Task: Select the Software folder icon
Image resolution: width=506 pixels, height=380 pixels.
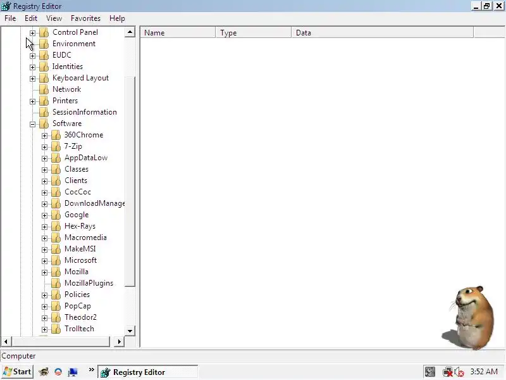Action: 44,123
